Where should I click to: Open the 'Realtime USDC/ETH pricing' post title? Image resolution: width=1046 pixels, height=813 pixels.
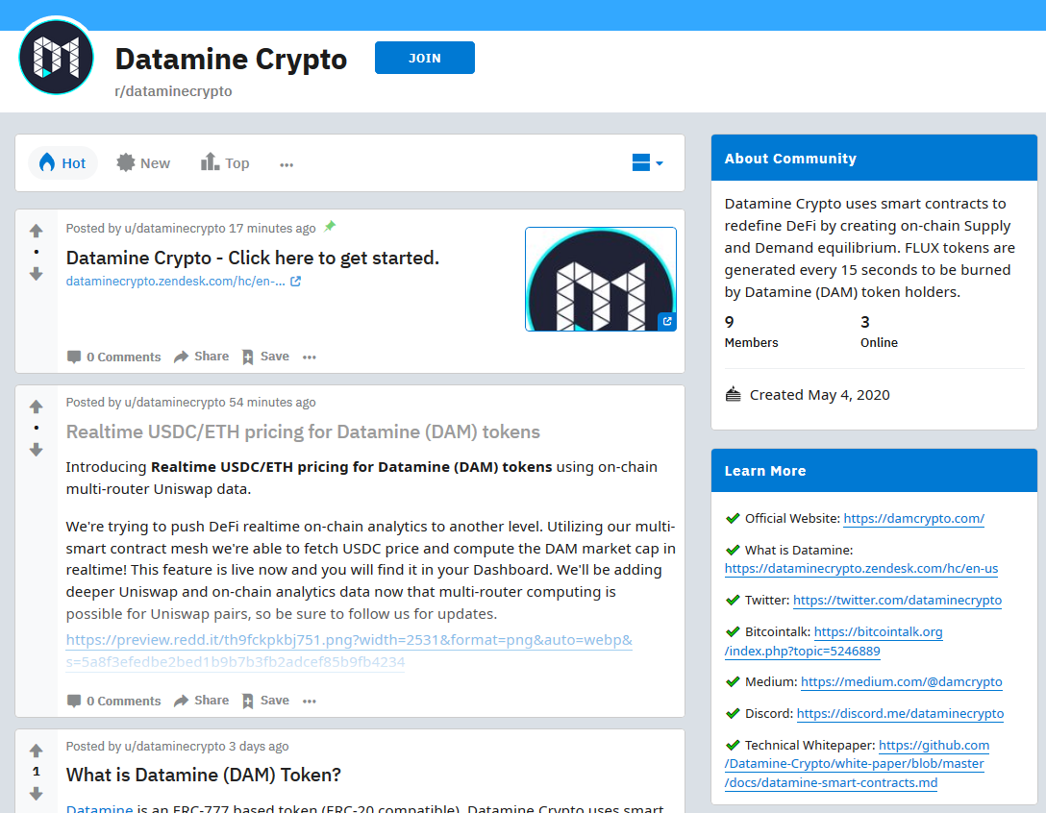[x=303, y=432]
